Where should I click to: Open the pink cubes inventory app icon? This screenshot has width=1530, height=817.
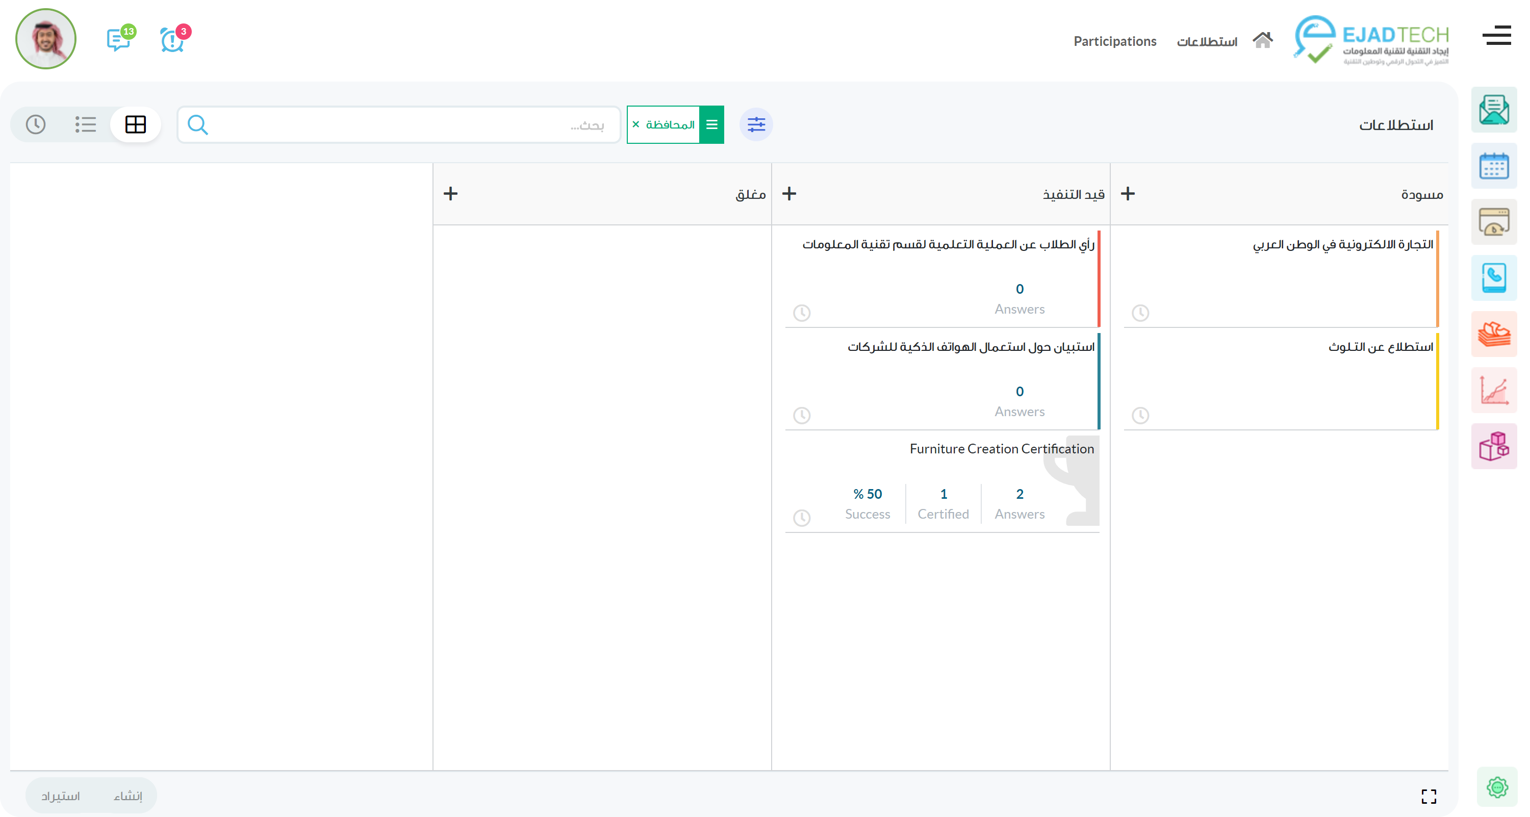click(1493, 446)
